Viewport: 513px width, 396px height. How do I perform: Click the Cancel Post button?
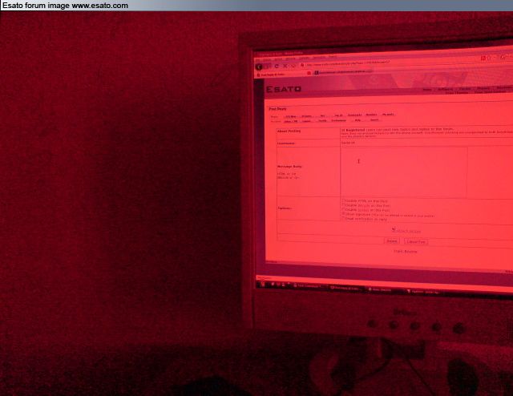[416, 242]
